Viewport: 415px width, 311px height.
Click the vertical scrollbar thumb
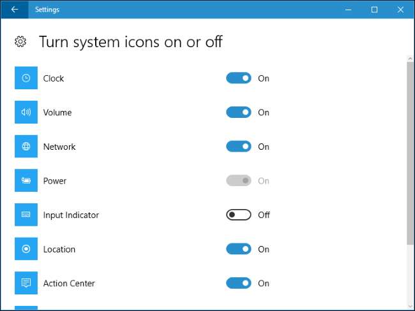point(409,153)
